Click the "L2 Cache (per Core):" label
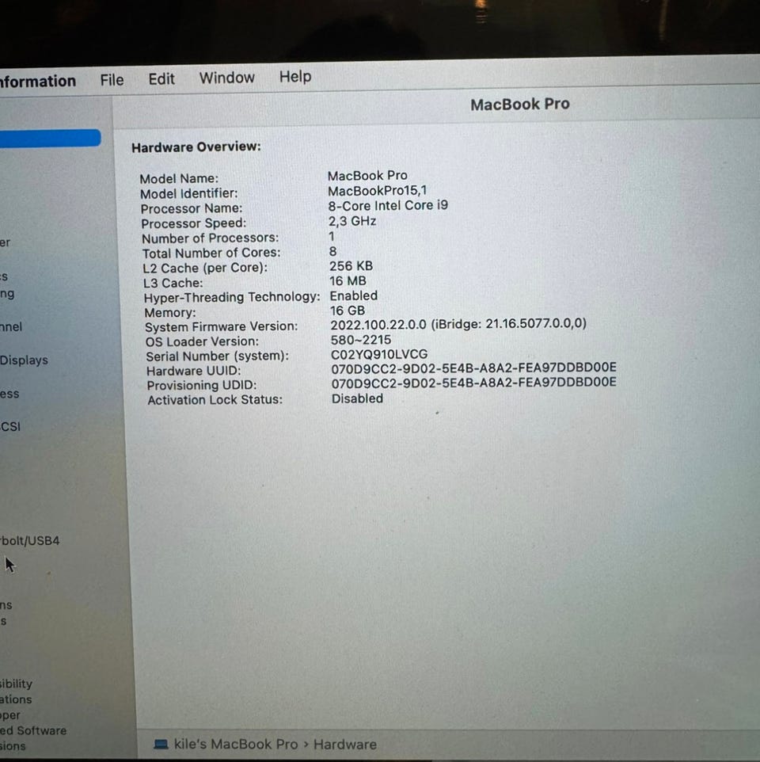Image resolution: width=760 pixels, height=762 pixels. [205, 269]
